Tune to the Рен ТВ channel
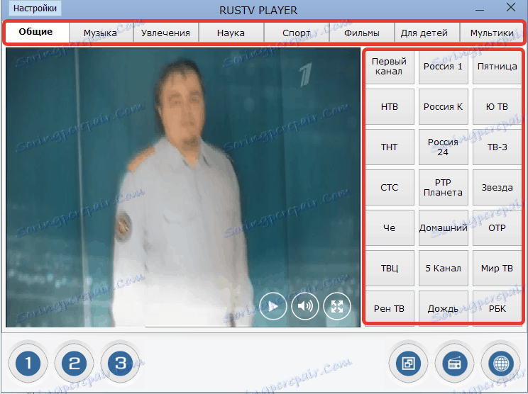This screenshot has height=394, width=528. coord(390,308)
